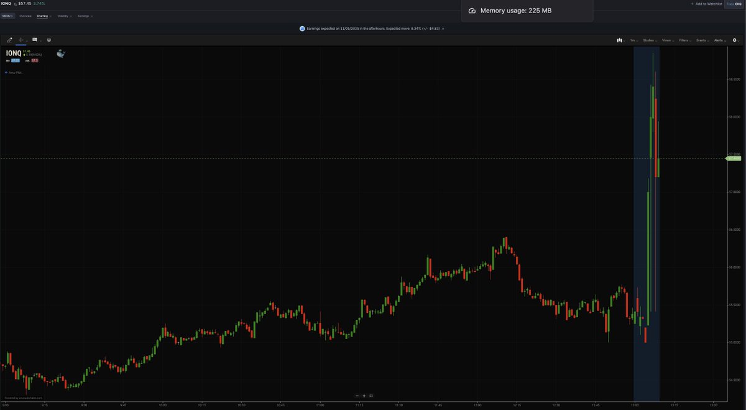Image resolution: width=746 pixels, height=410 pixels.
Task: Click the comment annotation tool icon
Action: click(35, 40)
